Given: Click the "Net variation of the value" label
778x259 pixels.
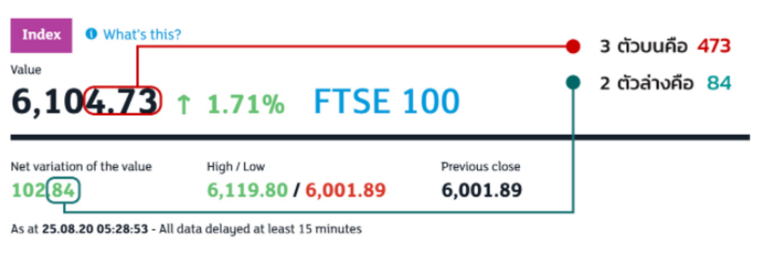Looking at the screenshot, I should click(x=81, y=166).
